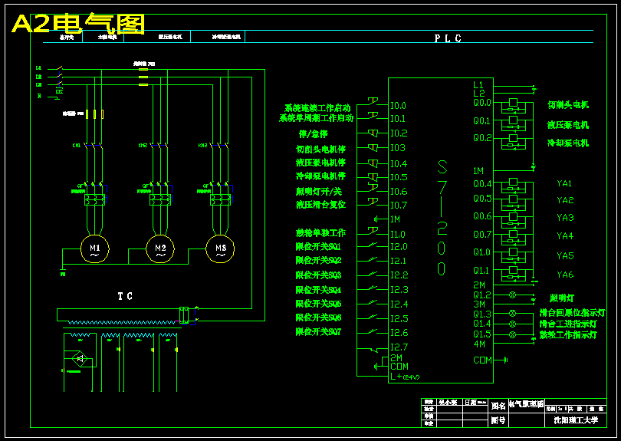Click the I1.0 input terminal label
621x441 pixels.
398,235
